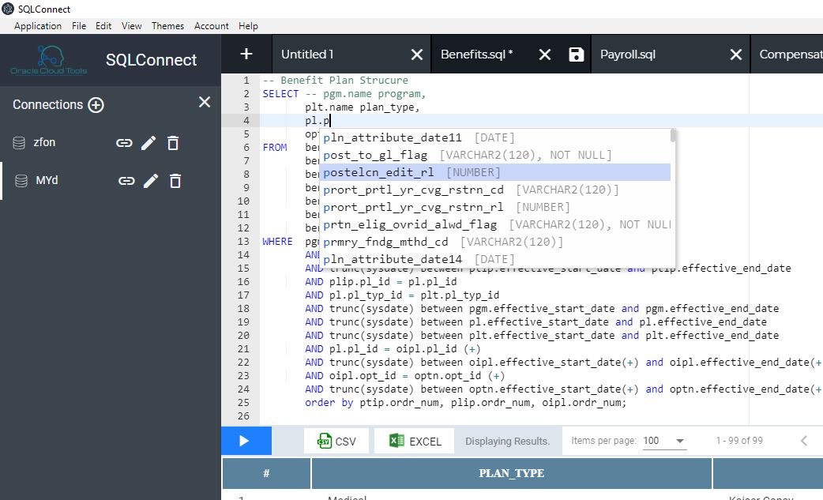
Task: Switch to the Benefits.sql tab
Action: [476, 55]
